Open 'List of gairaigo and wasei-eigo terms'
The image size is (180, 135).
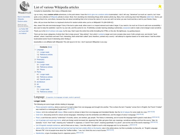coord(48,120)
